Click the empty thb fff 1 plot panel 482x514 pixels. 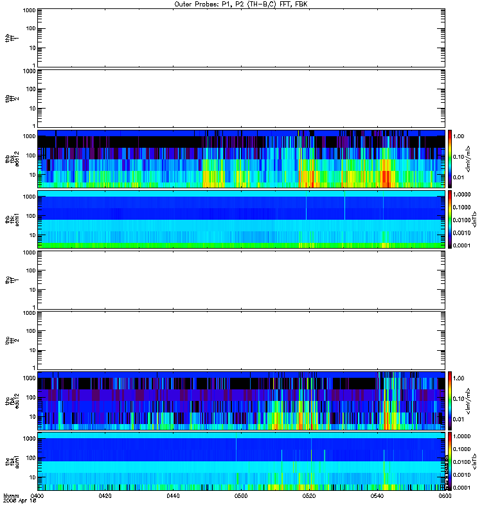pos(241,38)
